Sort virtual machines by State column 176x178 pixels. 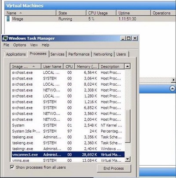click(71, 13)
